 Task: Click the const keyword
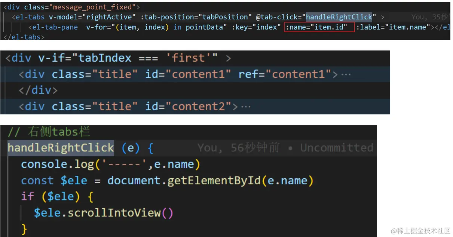pyautogui.click(x=37, y=181)
